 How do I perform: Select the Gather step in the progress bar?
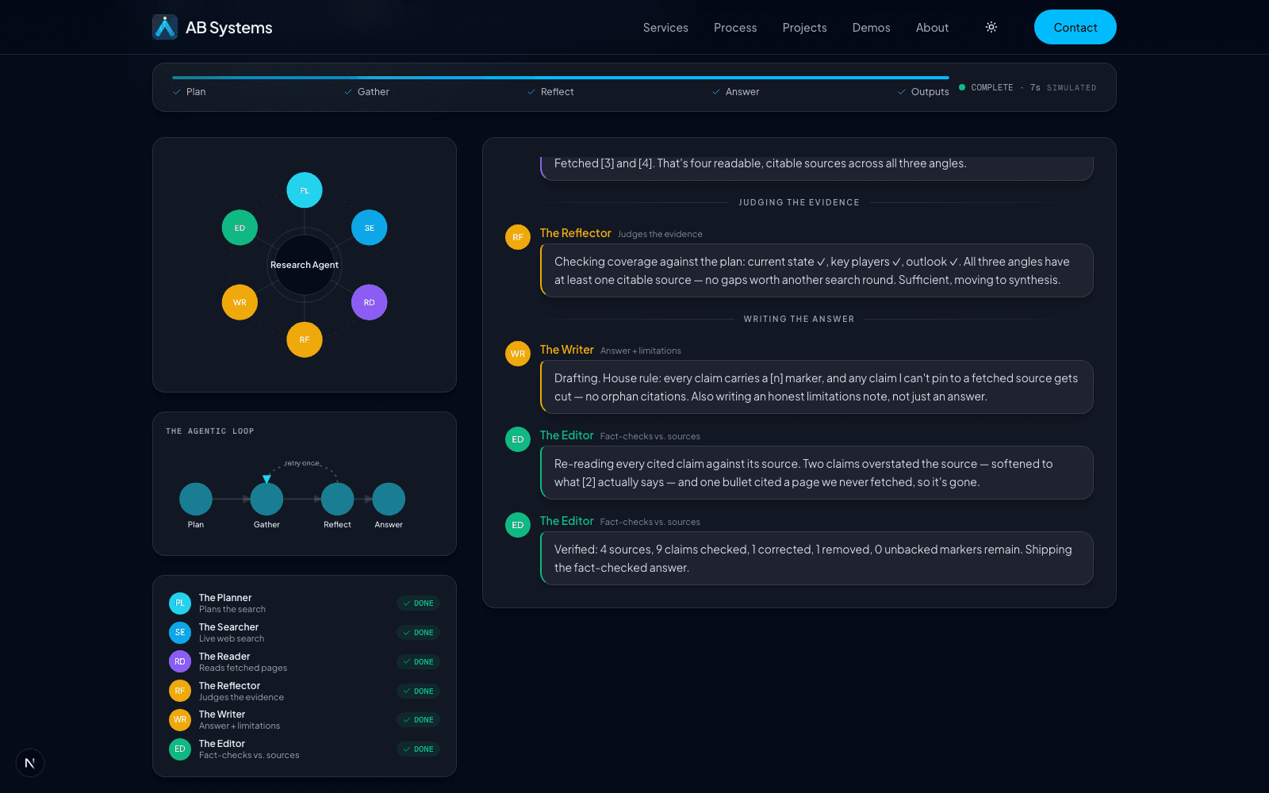tap(366, 92)
